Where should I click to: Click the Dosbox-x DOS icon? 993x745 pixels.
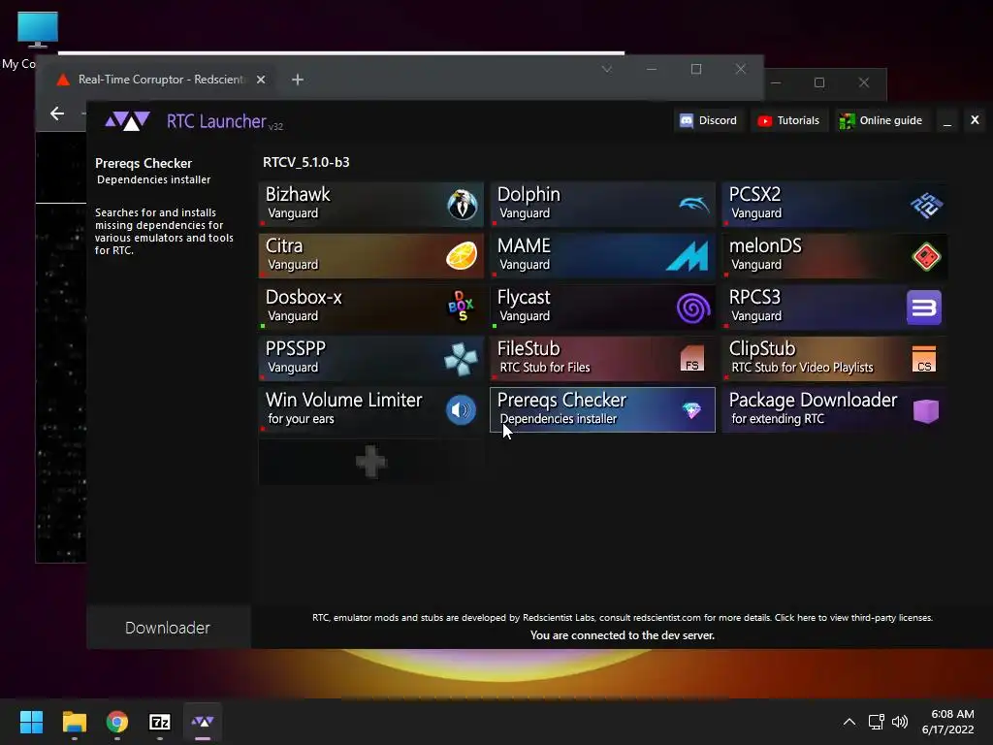click(461, 307)
